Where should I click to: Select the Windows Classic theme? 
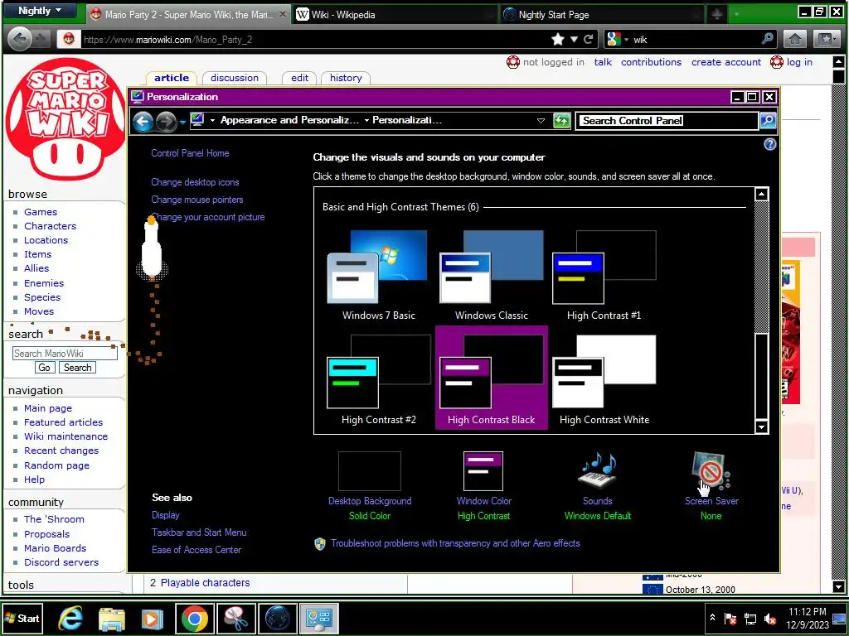coord(491,275)
